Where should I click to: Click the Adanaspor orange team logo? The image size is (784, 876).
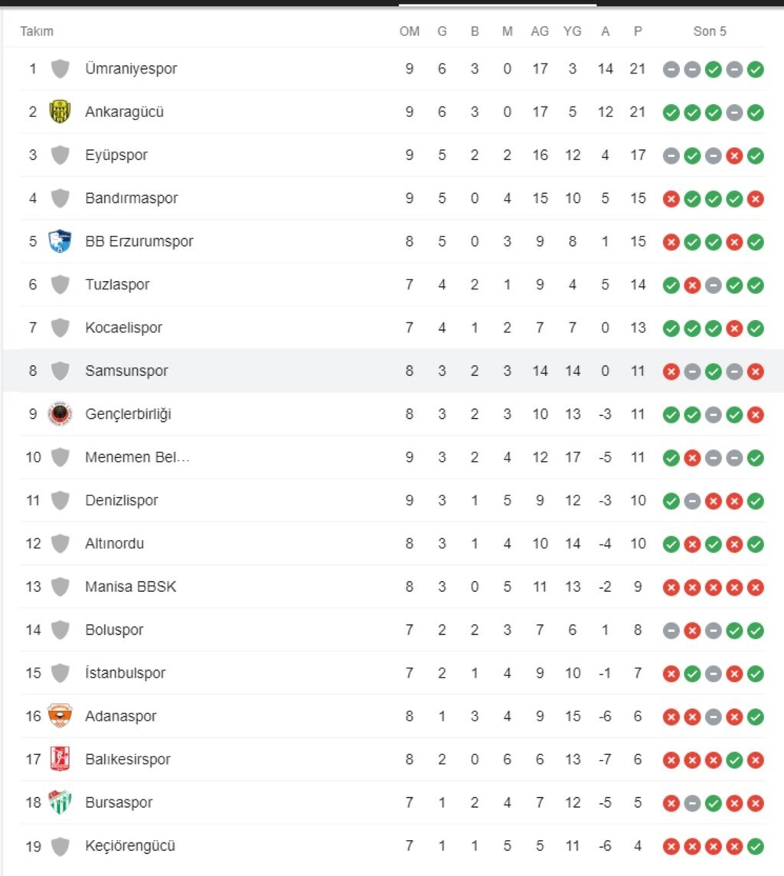pyautogui.click(x=60, y=716)
